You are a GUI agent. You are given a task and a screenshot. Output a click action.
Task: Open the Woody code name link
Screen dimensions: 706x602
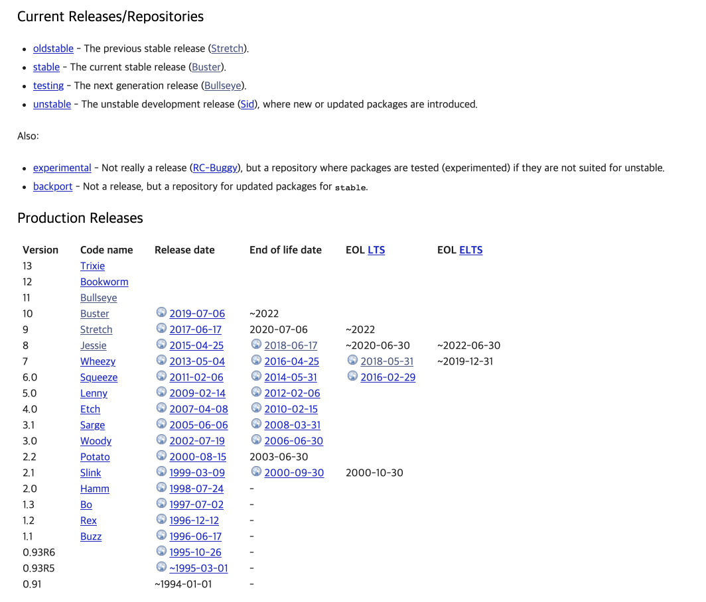pyautogui.click(x=96, y=441)
